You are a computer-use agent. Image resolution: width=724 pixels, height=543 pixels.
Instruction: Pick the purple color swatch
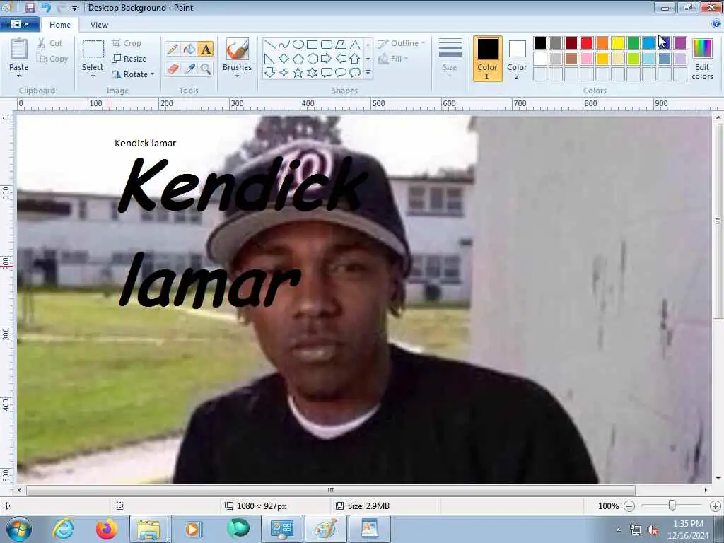(x=680, y=43)
